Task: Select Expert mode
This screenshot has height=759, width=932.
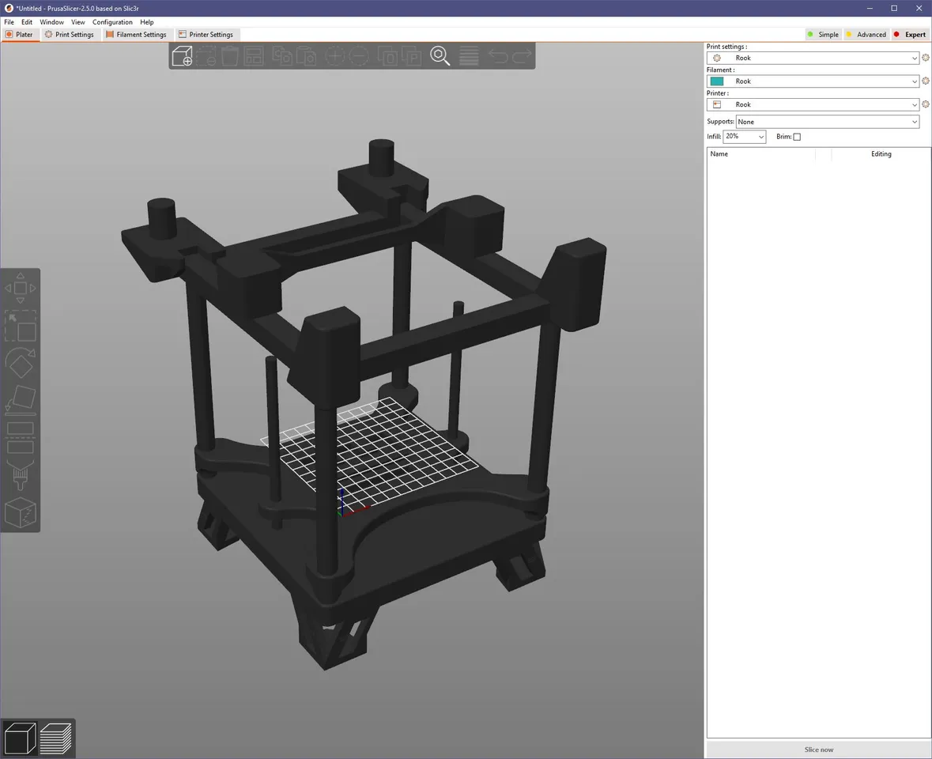Action: pyautogui.click(x=910, y=35)
